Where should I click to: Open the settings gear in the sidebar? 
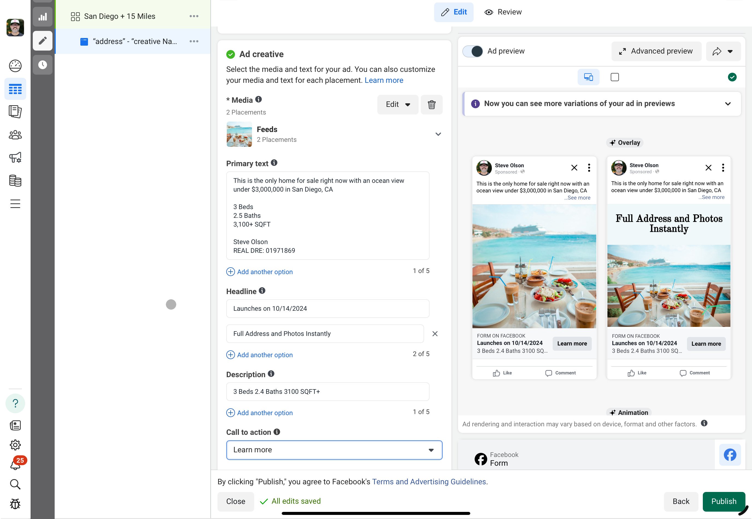[x=15, y=445]
